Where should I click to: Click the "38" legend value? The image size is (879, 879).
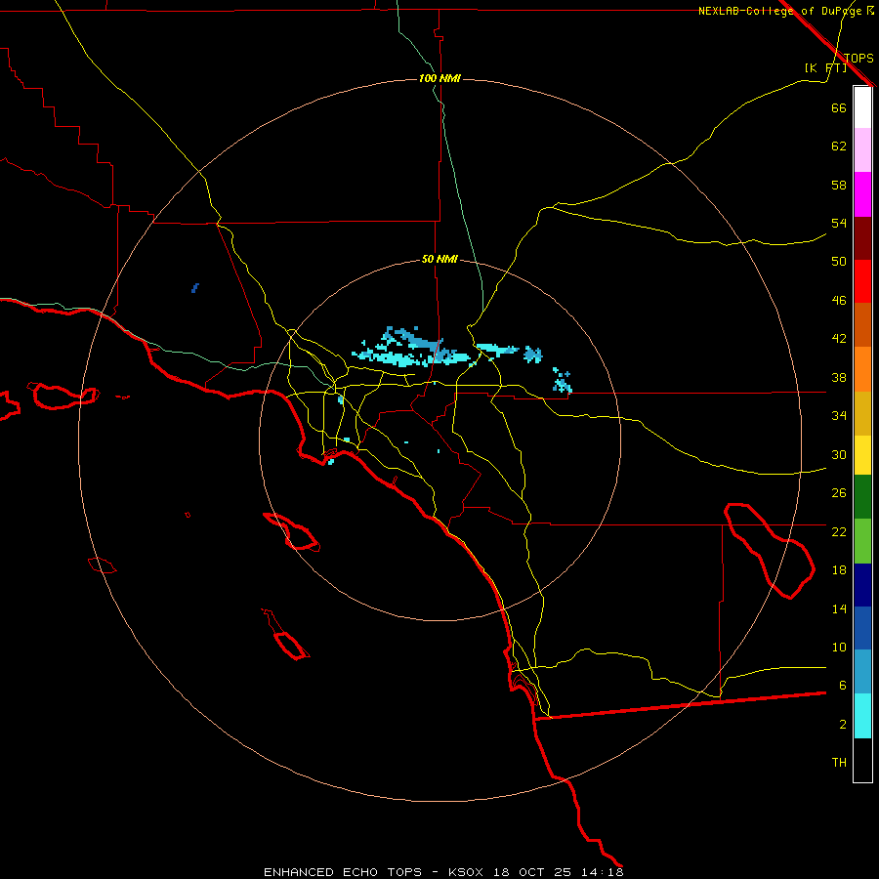coord(839,377)
